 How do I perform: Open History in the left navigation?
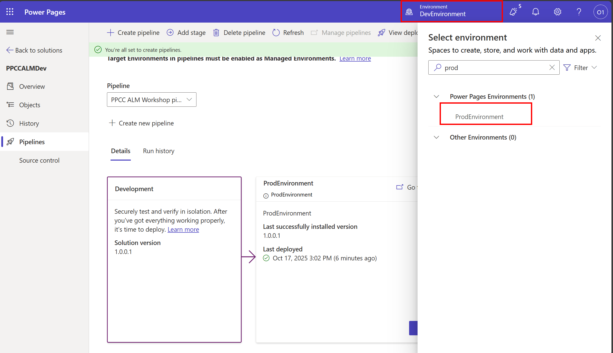pyautogui.click(x=29, y=123)
